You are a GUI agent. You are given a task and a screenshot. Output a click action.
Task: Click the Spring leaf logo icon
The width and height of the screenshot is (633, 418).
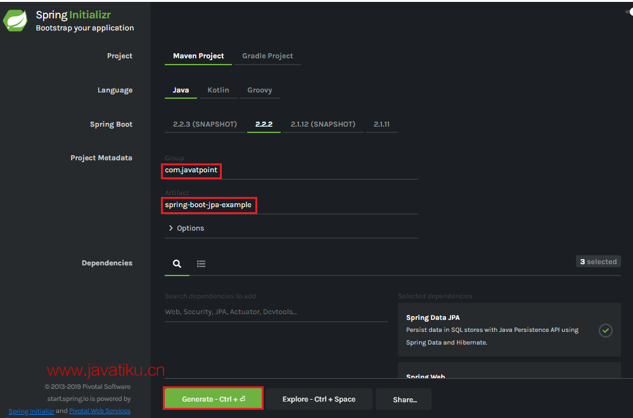point(15,20)
